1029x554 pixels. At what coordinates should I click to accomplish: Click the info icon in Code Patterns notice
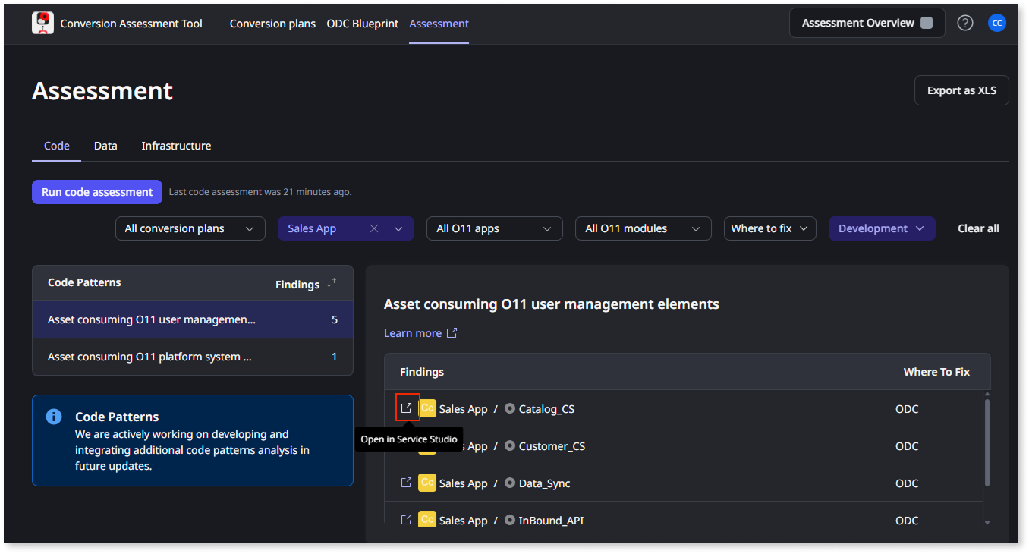click(x=54, y=417)
